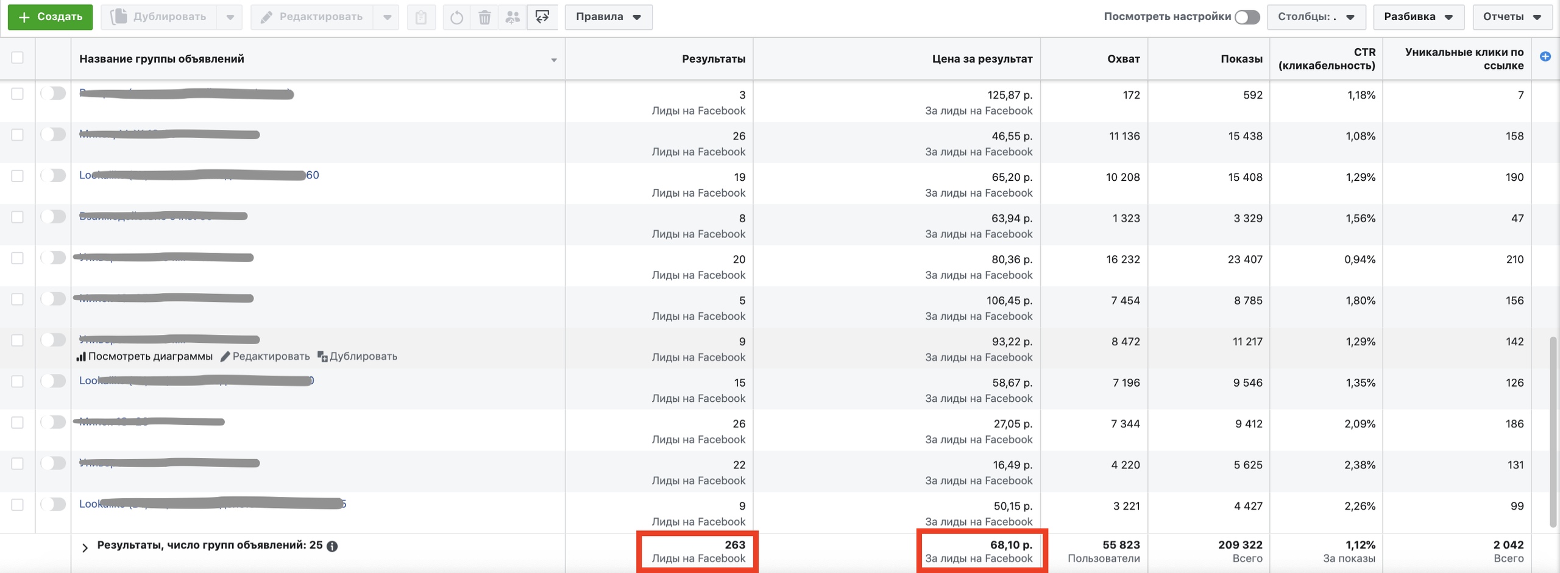Click the clipboard paste icon
Screen dimensions: 1560x573
pyautogui.click(x=421, y=17)
